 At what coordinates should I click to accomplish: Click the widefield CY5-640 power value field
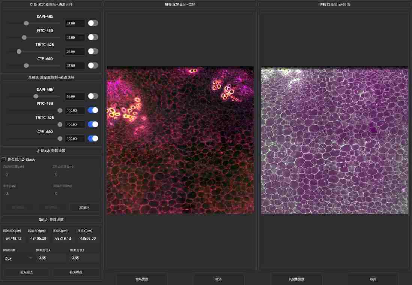[x=74, y=66]
